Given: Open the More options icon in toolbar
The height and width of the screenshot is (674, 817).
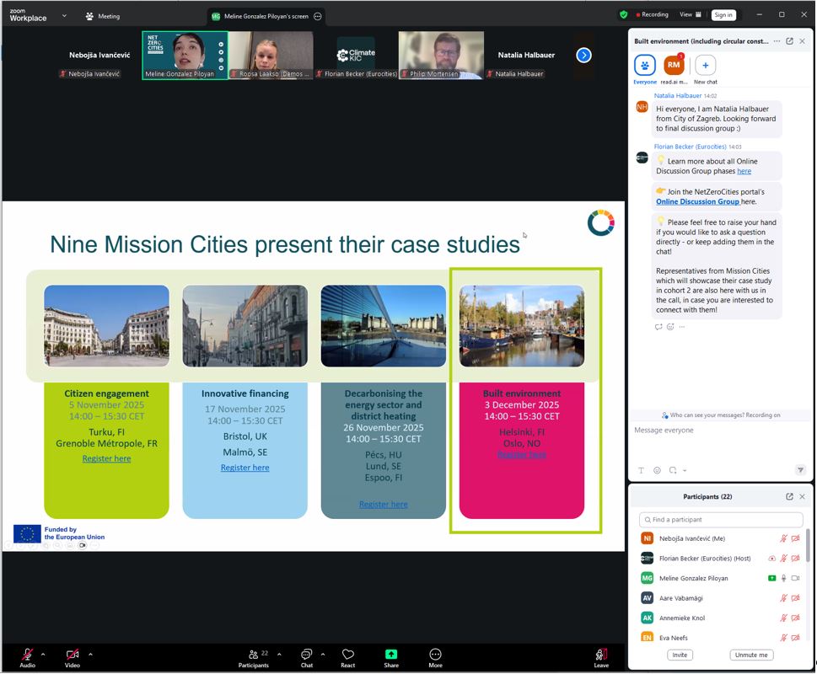Looking at the screenshot, I should [435, 655].
